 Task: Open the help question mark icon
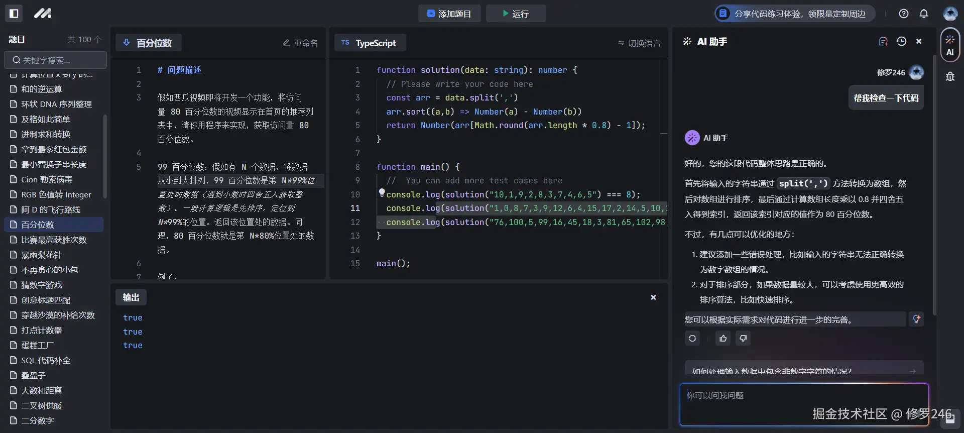click(904, 14)
